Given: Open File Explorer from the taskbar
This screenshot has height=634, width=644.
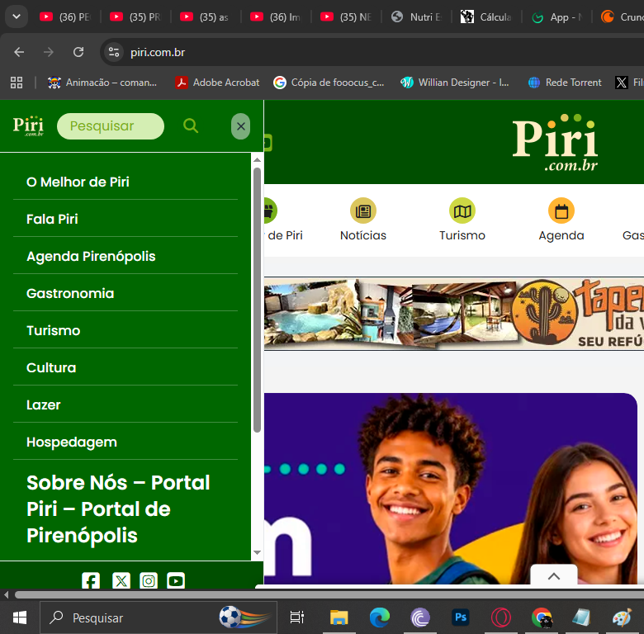Looking at the screenshot, I should tap(339, 617).
